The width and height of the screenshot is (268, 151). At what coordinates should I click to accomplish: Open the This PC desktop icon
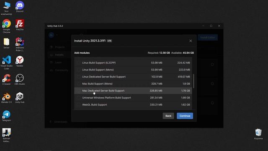(7, 8)
